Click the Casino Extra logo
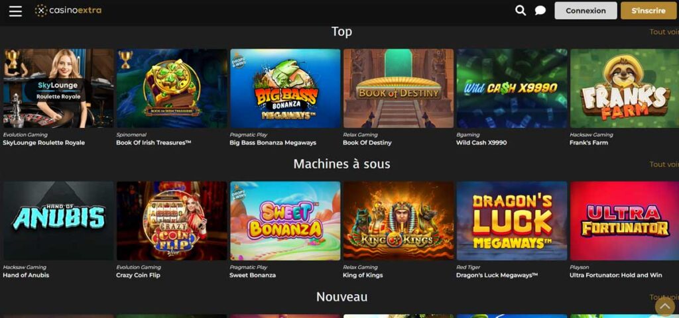Image resolution: width=679 pixels, height=318 pixels. coord(68,11)
